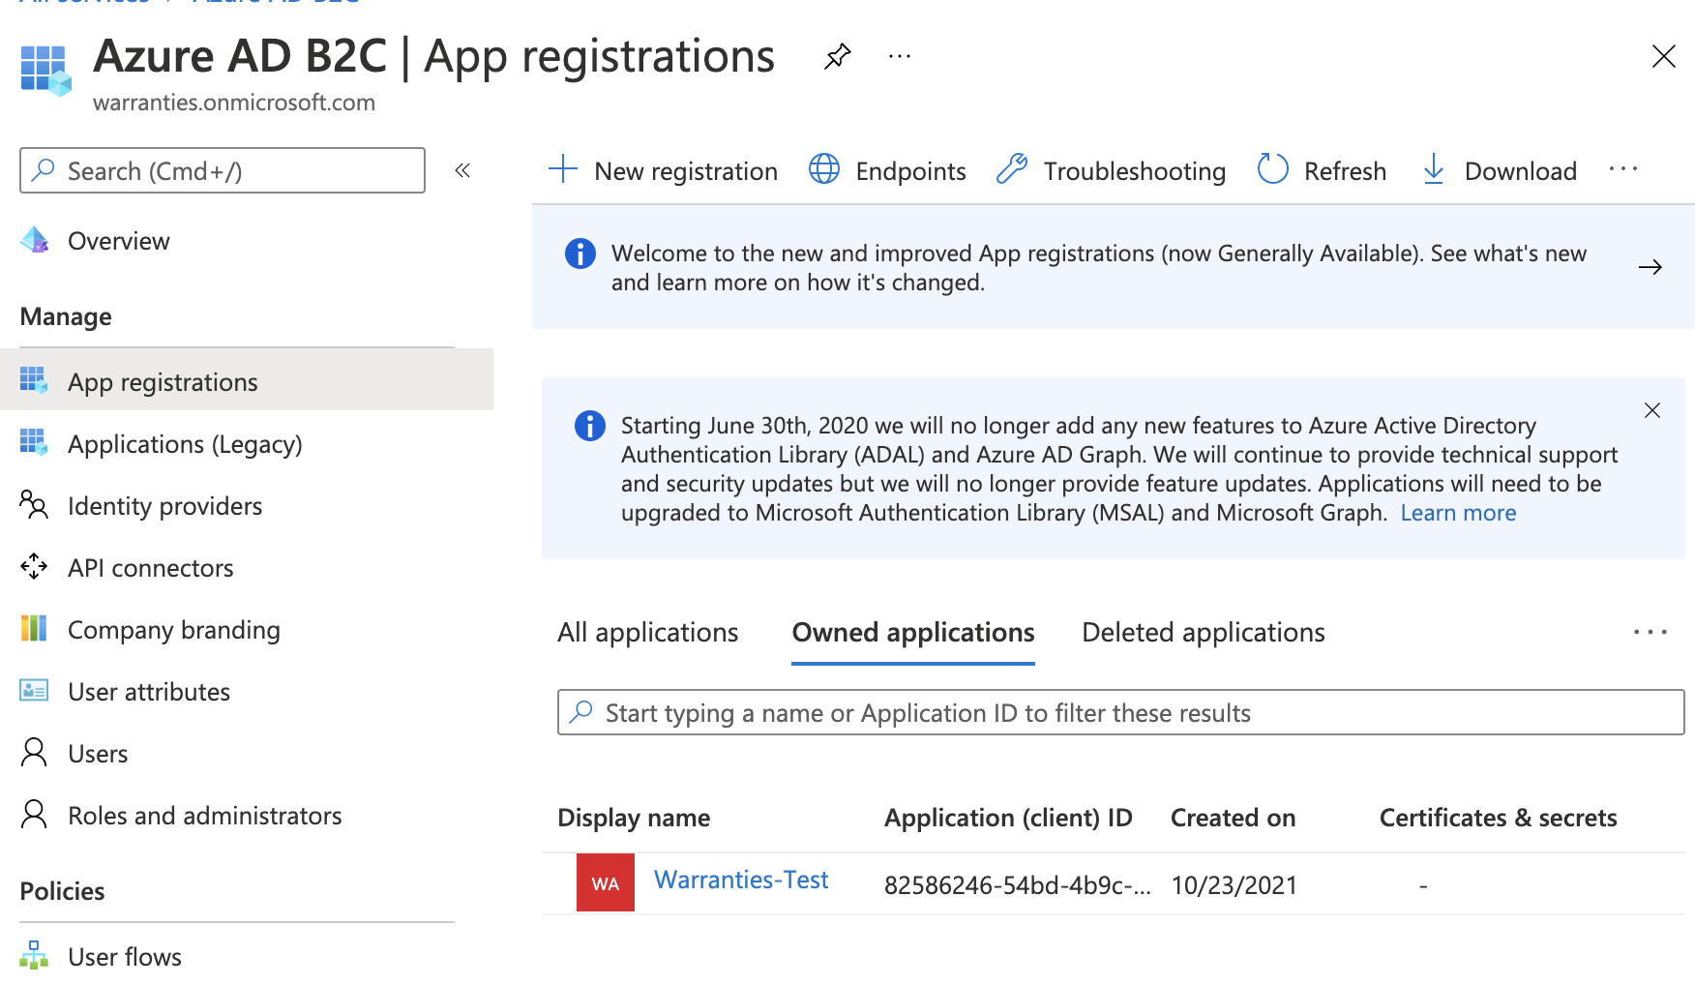Click the Troubleshooting wrench icon
1695x985 pixels.
pyautogui.click(x=1012, y=169)
